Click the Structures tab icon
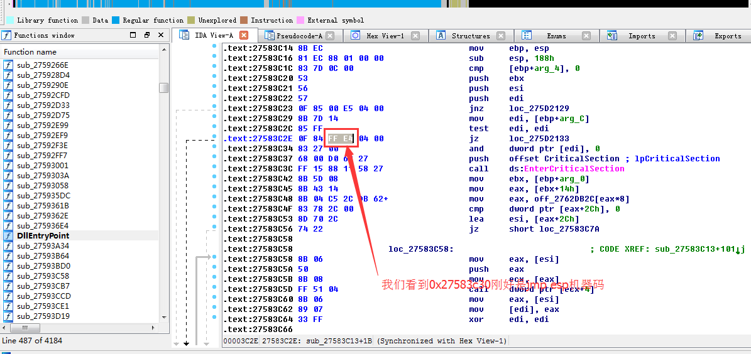The height and width of the screenshot is (354, 751). coord(441,36)
